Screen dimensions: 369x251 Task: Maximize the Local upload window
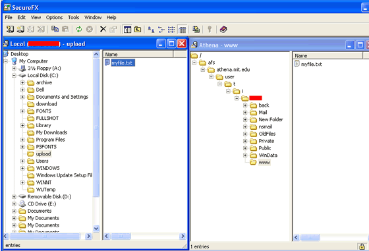(171, 43)
